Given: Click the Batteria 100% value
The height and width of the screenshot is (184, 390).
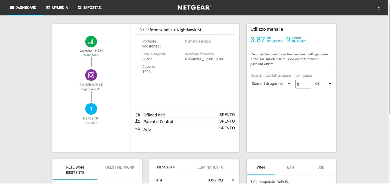Looking at the screenshot, I should pyautogui.click(x=147, y=72).
